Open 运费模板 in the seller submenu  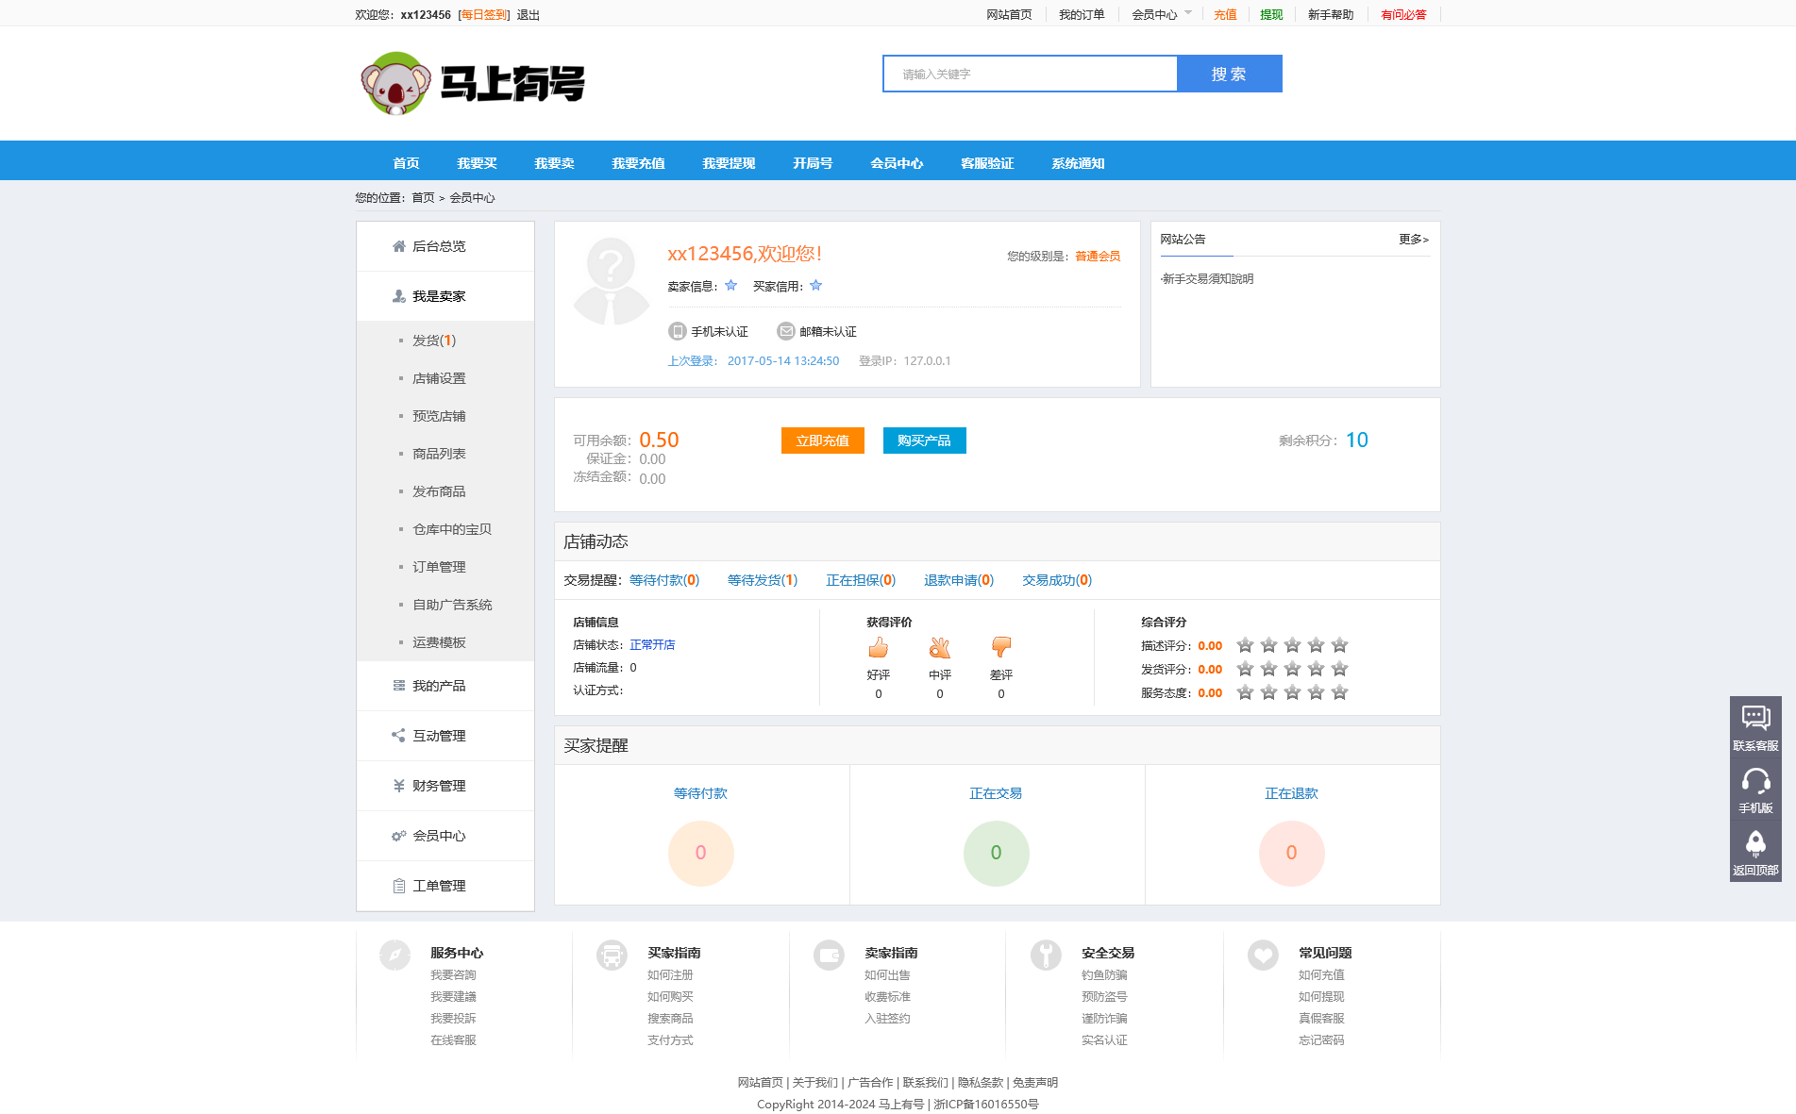tap(439, 642)
